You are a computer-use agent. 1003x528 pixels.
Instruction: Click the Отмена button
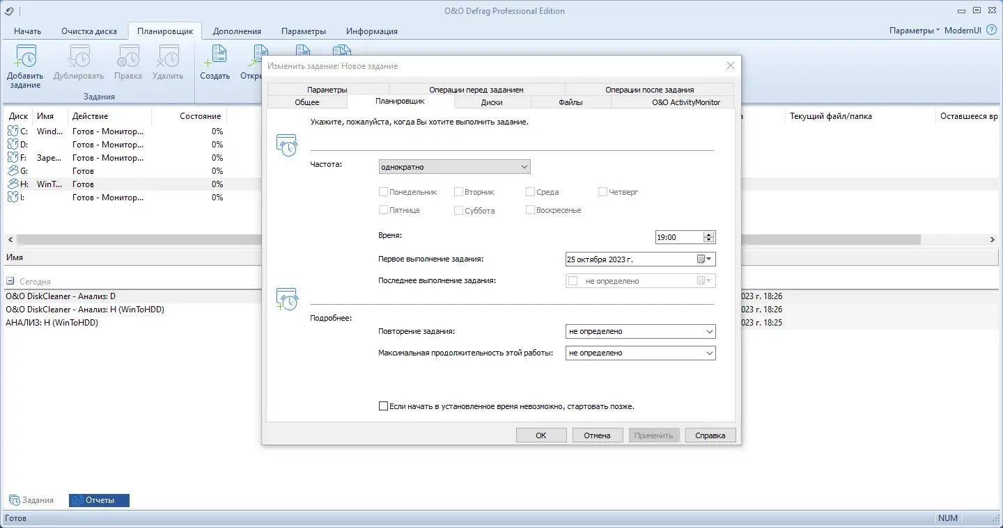coord(598,435)
